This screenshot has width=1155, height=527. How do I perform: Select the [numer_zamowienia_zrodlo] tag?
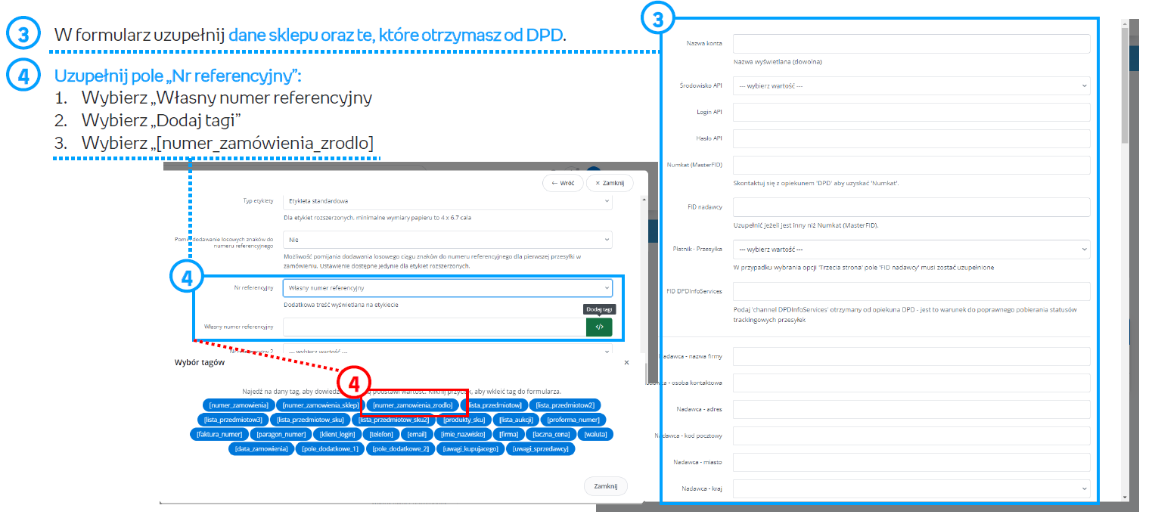point(413,405)
